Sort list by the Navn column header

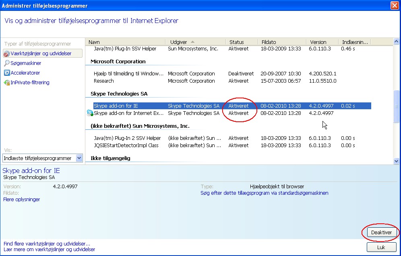pos(126,42)
